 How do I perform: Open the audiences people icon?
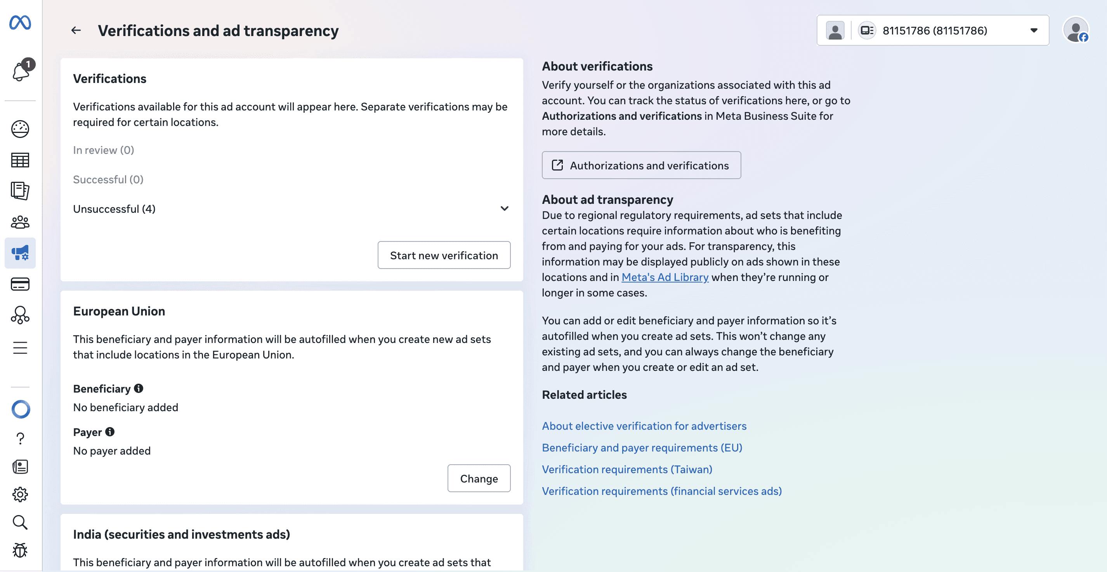point(20,222)
